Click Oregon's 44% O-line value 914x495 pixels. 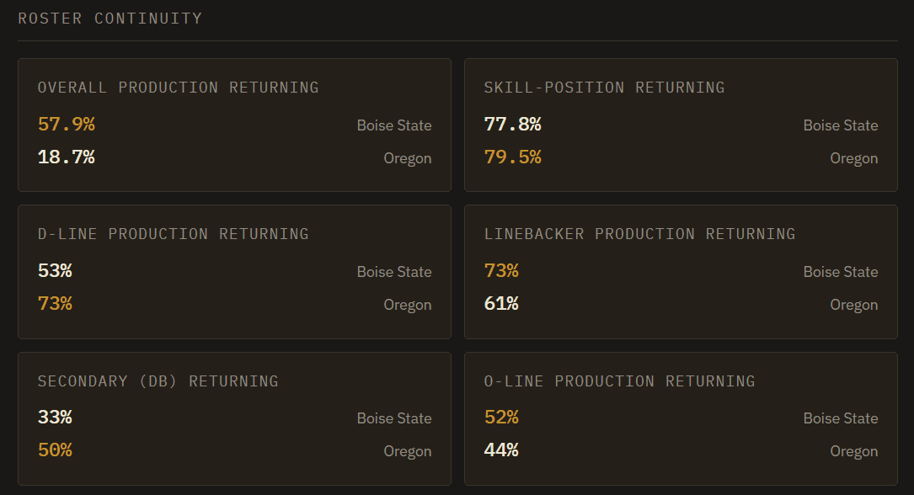[501, 450]
